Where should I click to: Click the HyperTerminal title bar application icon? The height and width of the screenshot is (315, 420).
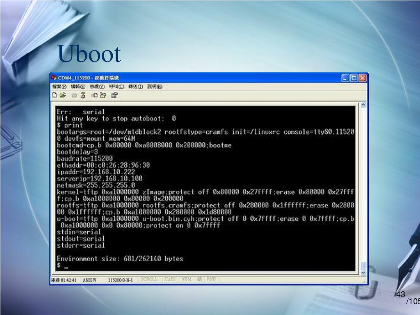(54, 78)
